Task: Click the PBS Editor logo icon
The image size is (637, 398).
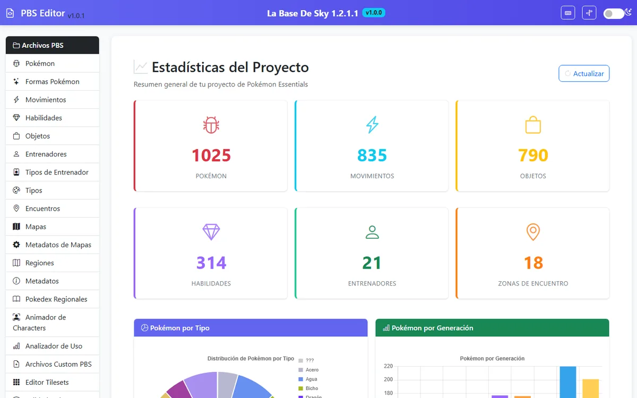Action: [x=10, y=13]
